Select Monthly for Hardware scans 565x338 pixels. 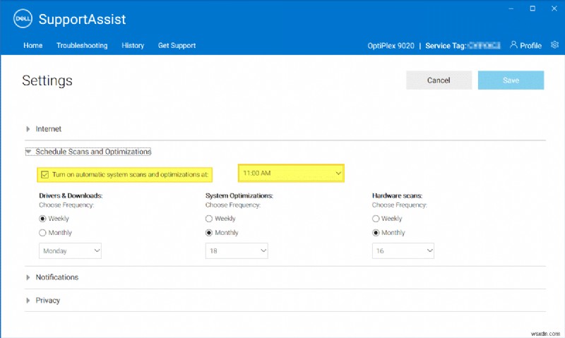point(376,233)
